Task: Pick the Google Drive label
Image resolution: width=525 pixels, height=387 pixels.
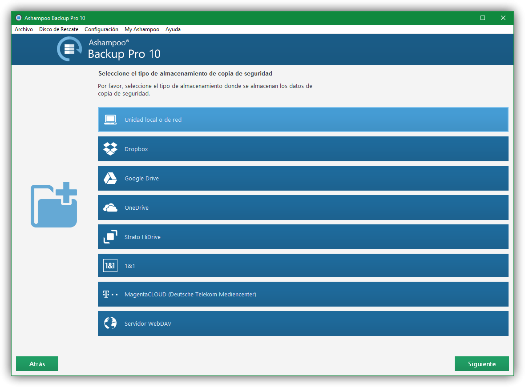Action: tap(141, 179)
